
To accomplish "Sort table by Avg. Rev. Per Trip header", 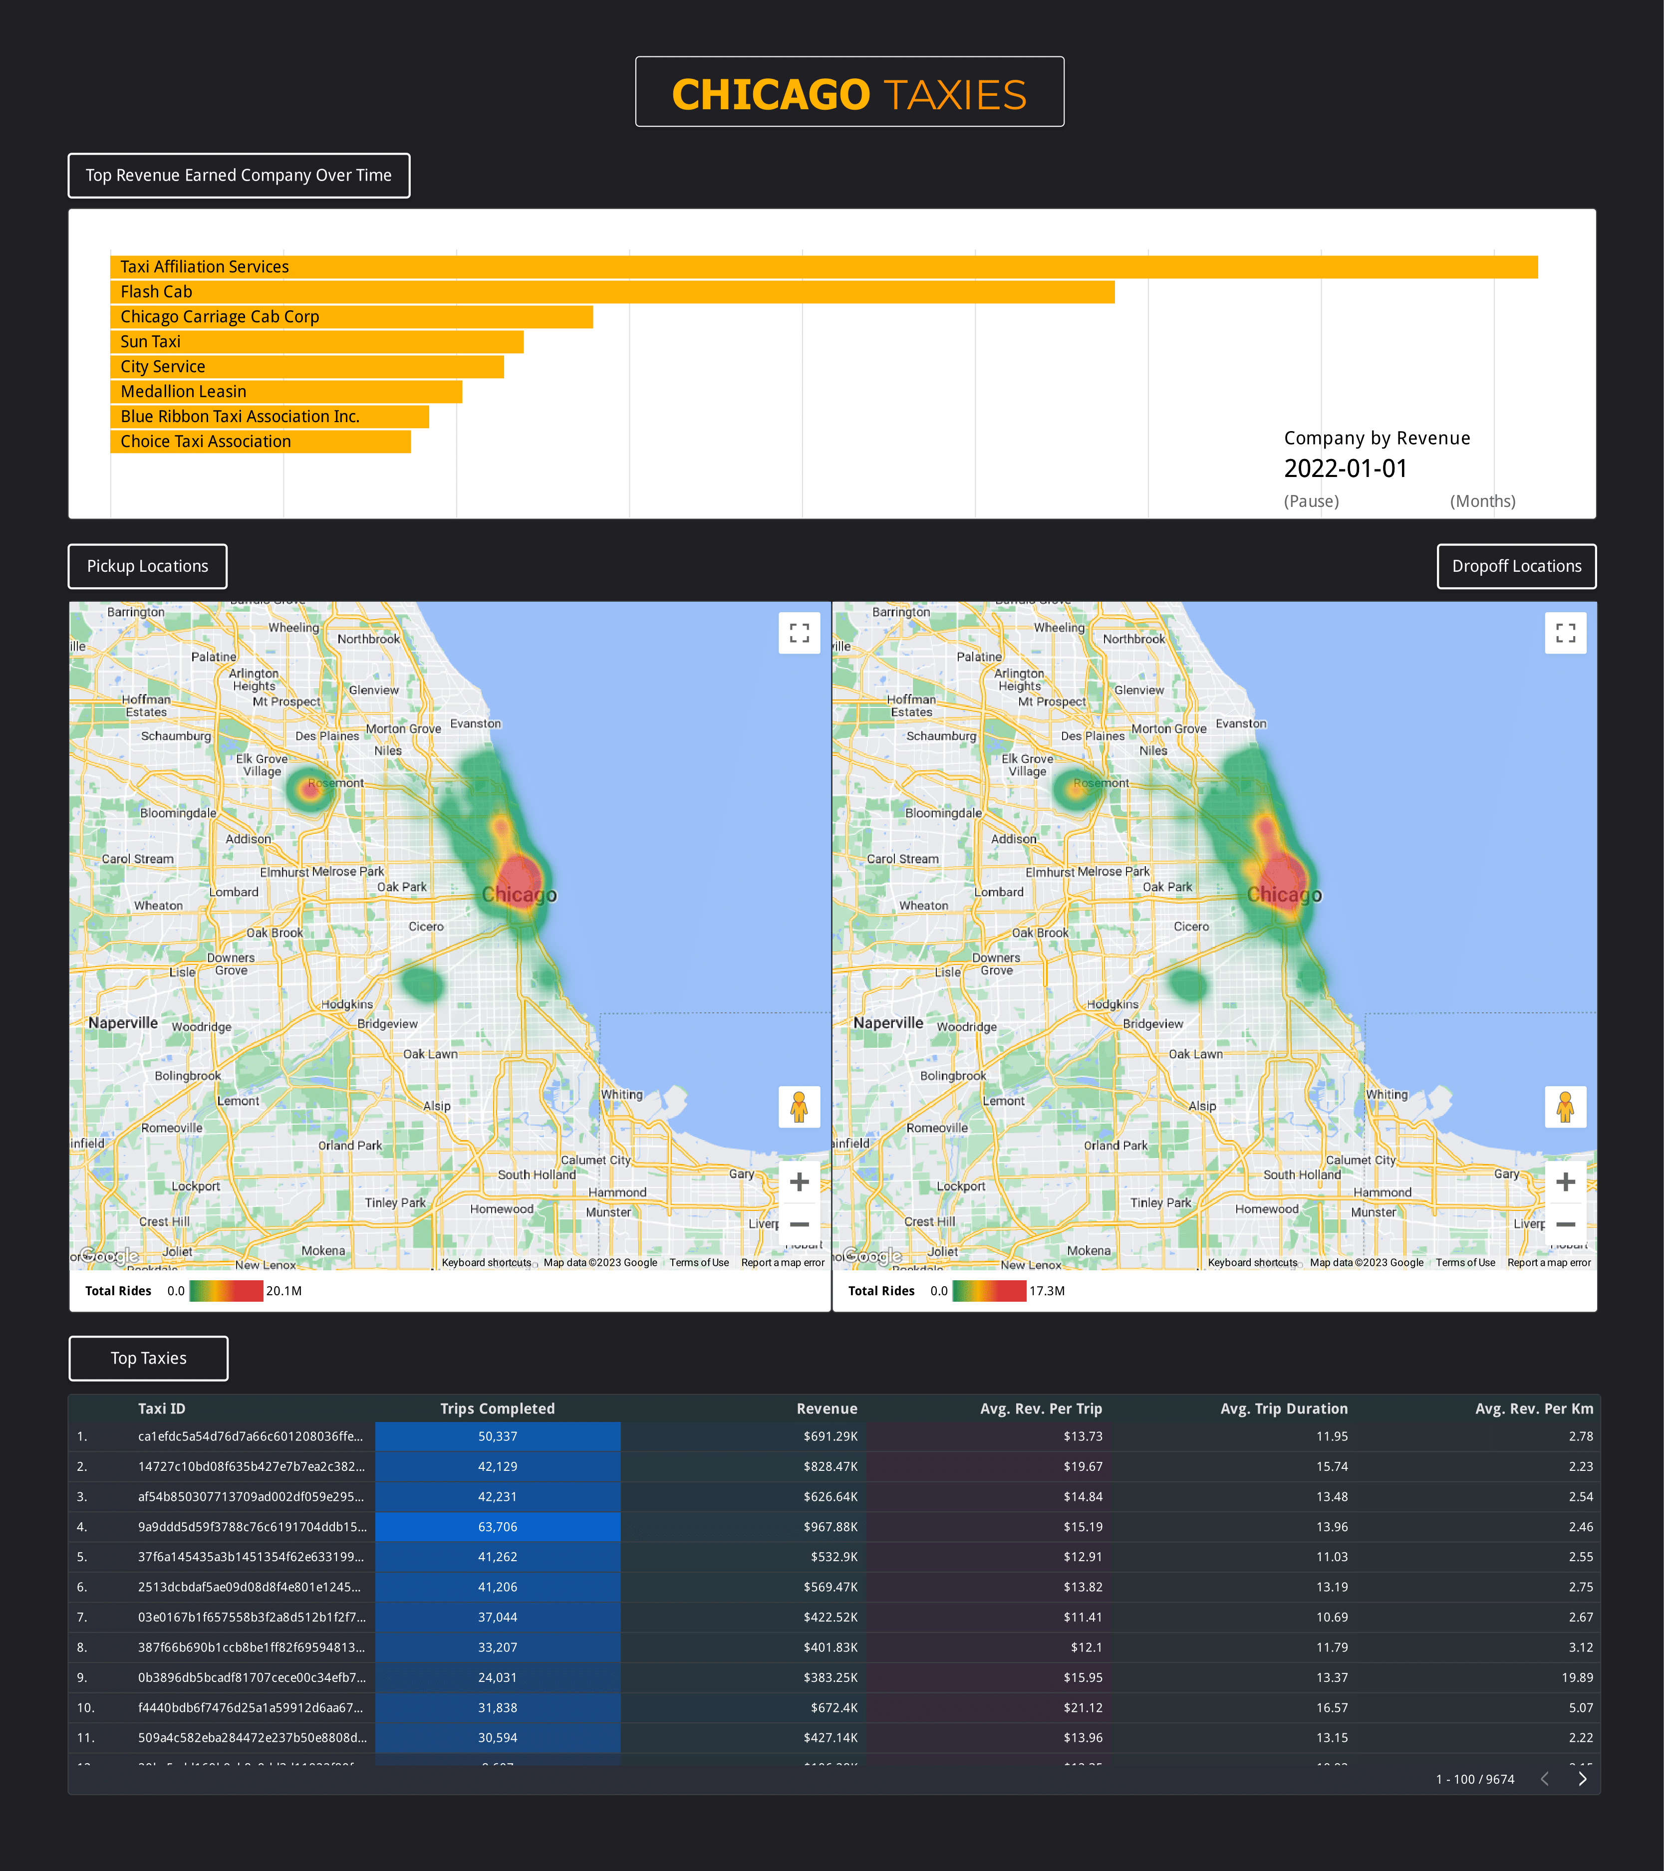I will click(1040, 1409).
